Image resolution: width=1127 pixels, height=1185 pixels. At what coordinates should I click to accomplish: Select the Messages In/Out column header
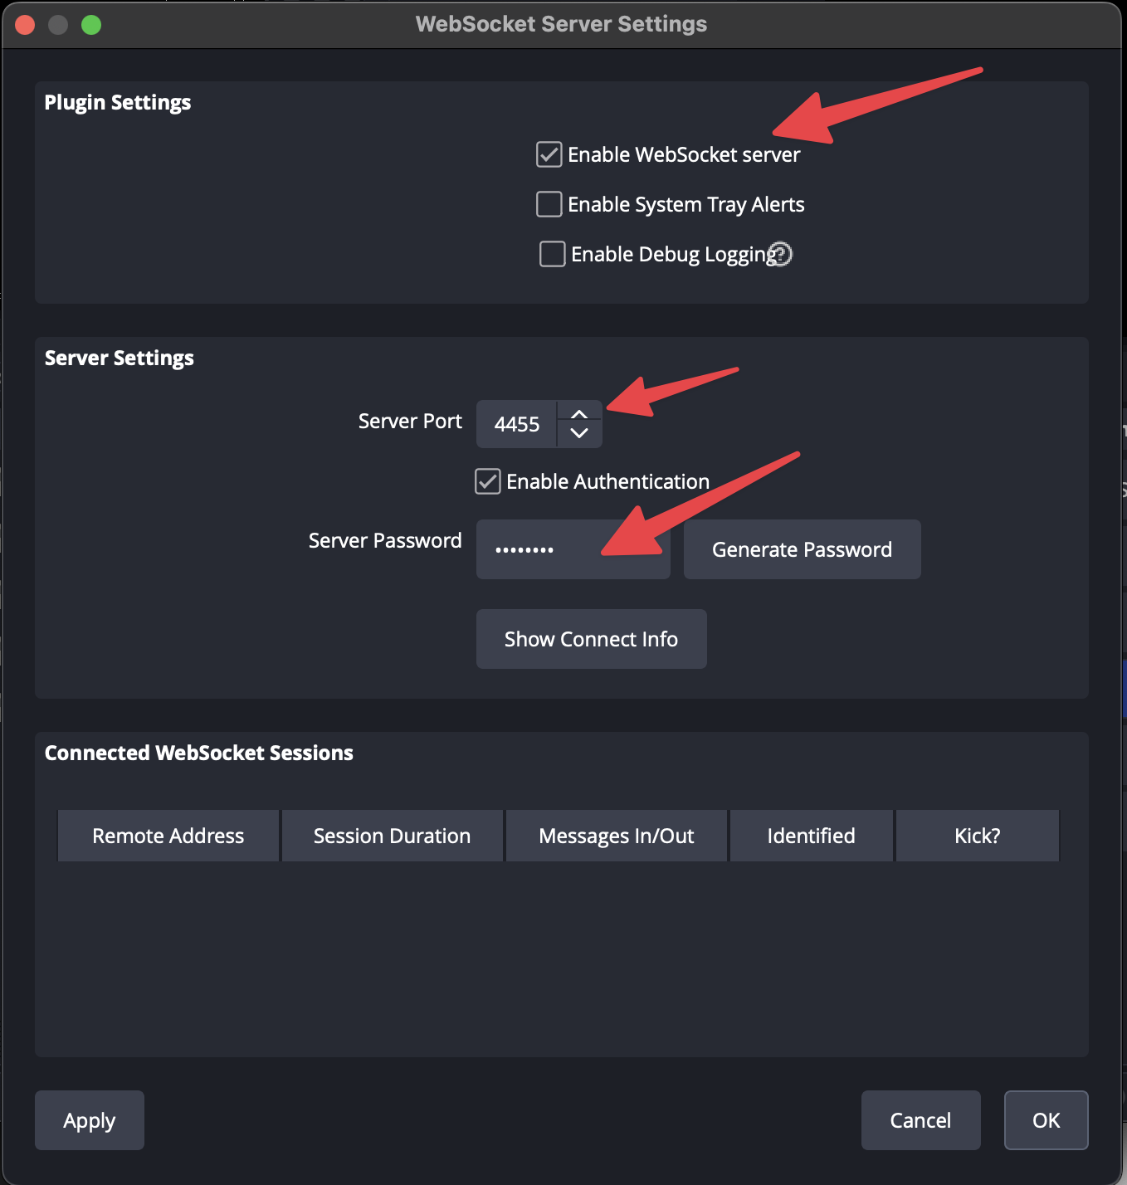pyautogui.click(x=617, y=836)
